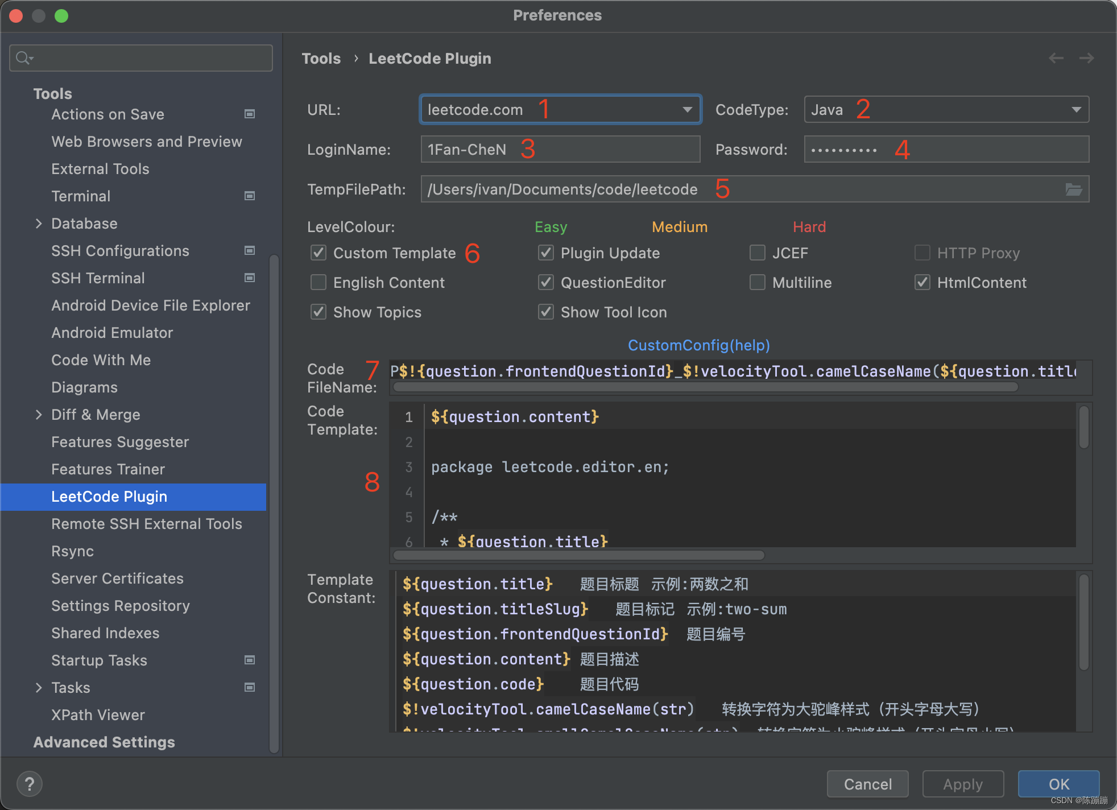1117x810 pixels.
Task: Click the settings sidebar scrollbar
Action: [274, 503]
